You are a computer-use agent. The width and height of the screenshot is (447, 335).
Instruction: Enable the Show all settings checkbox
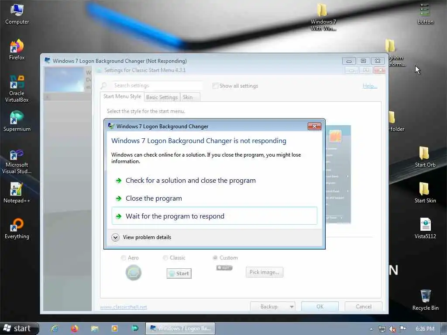tap(215, 86)
